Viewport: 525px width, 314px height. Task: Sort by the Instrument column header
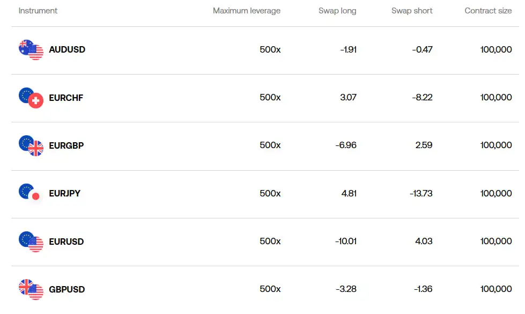pyautogui.click(x=38, y=11)
